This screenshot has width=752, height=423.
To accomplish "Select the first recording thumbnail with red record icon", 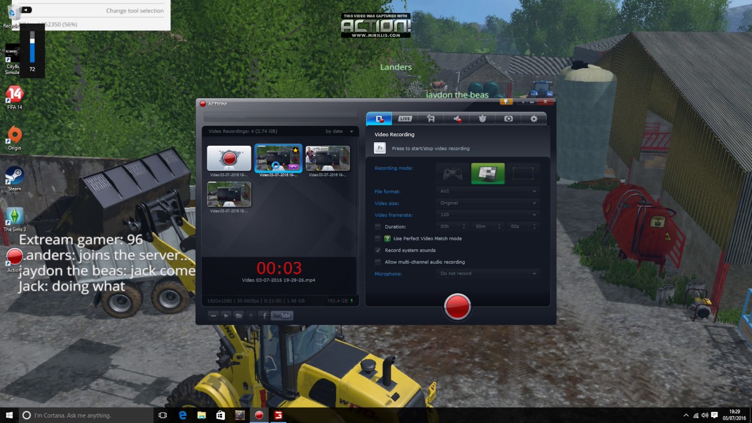I will pyautogui.click(x=229, y=159).
